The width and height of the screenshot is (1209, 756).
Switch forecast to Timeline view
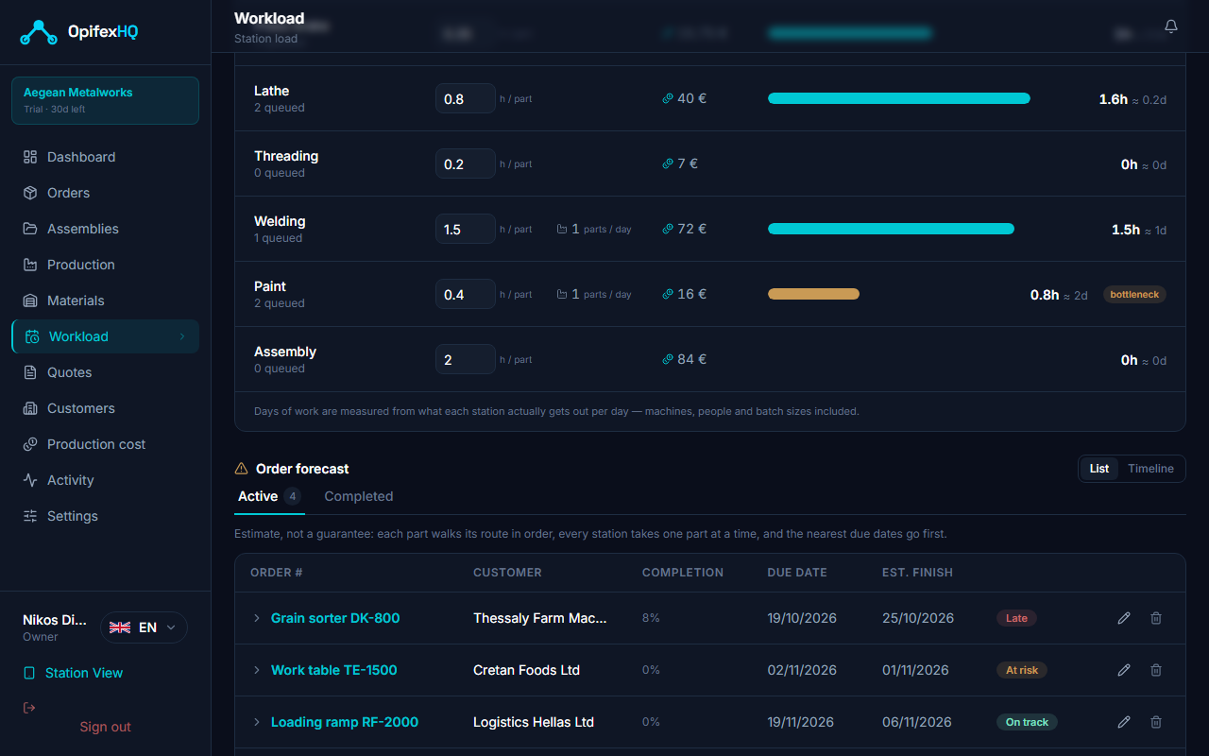click(1150, 469)
